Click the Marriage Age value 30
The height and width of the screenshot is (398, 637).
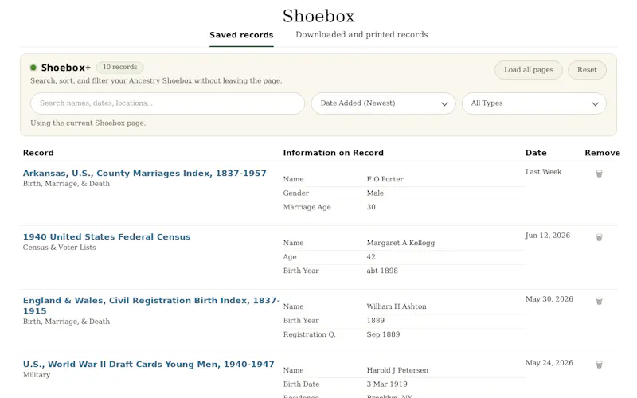[371, 207]
